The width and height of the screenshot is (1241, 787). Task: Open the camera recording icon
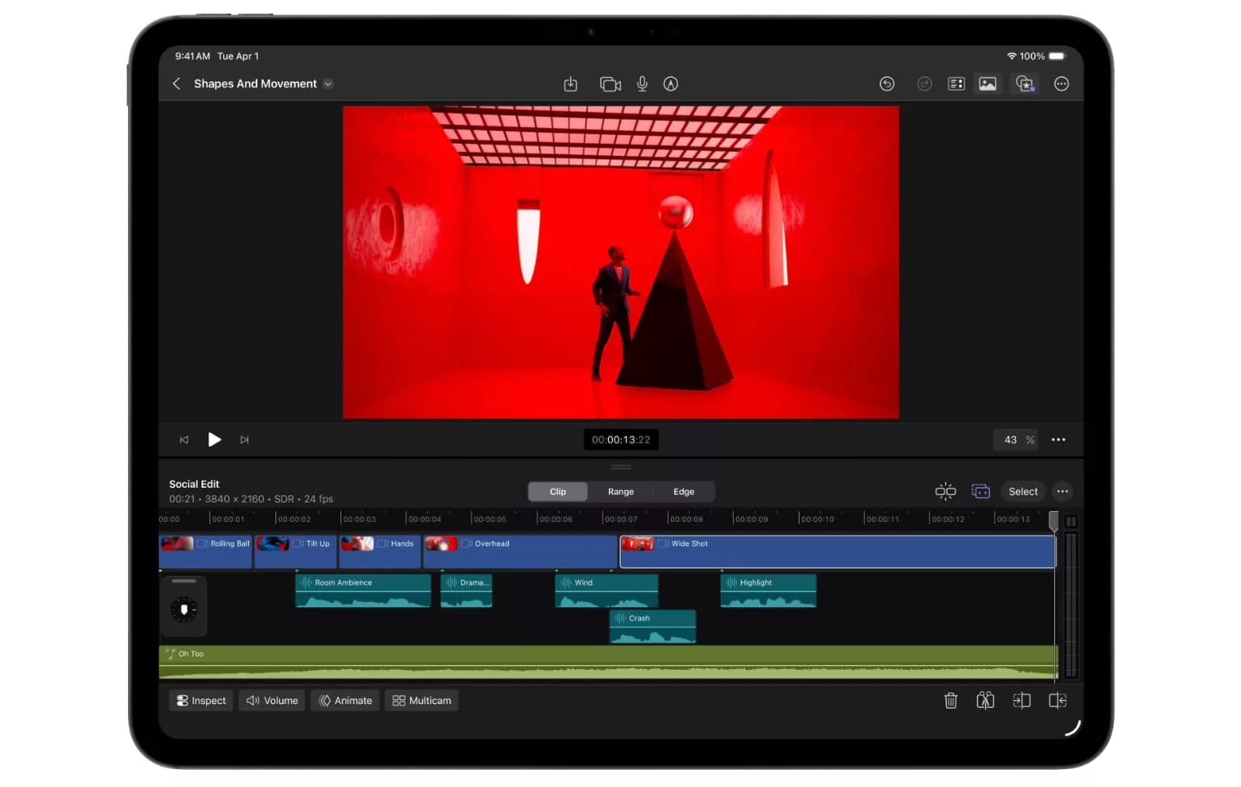(610, 84)
